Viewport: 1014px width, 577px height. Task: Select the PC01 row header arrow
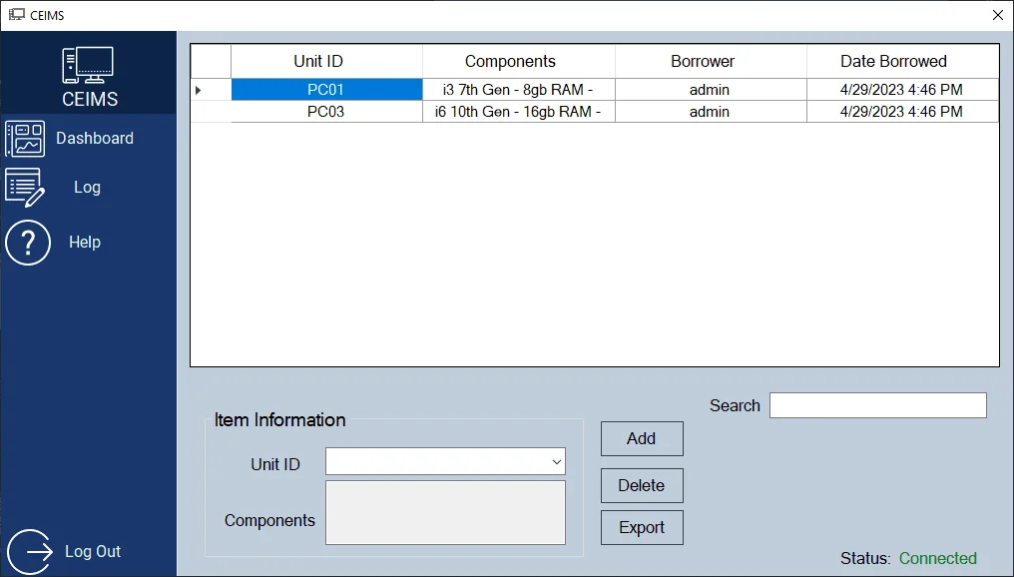pyautogui.click(x=211, y=89)
